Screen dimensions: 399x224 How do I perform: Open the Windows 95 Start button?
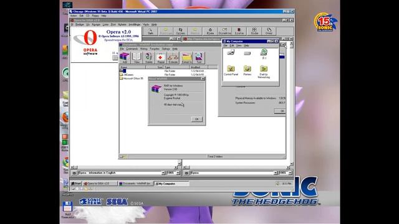click(x=76, y=184)
